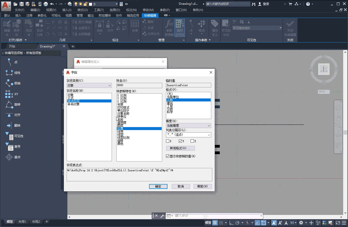Image resolution: width=348 pixels, height=227 pixels.
Task: Select 块占位符 in the 字段名称 list
Action: coord(74,101)
